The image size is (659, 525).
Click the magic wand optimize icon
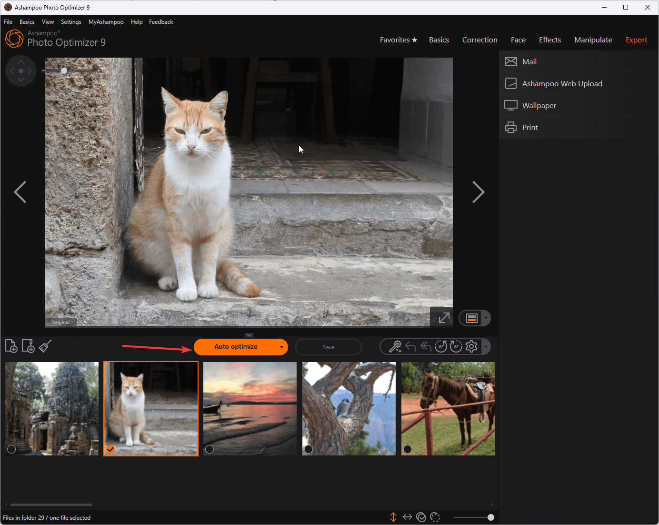click(x=395, y=346)
